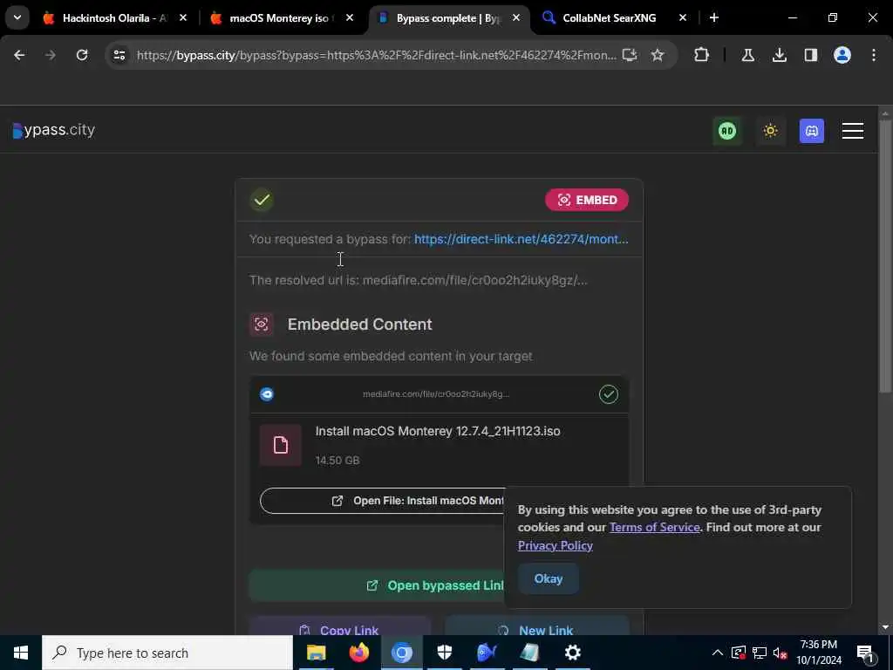The width and height of the screenshot is (893, 670).
Task: Click the green success checkmark icon
Action: 262,200
